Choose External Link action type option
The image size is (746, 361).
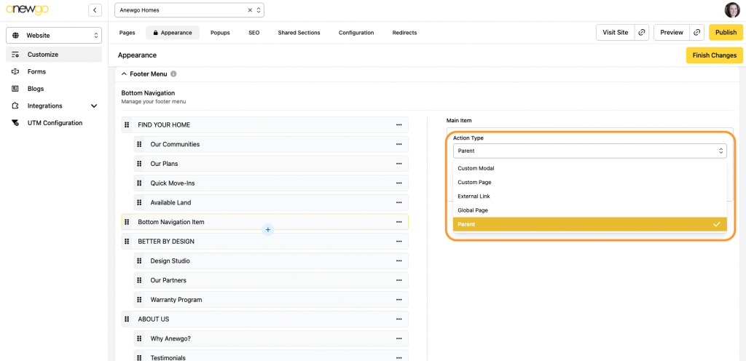474,197
